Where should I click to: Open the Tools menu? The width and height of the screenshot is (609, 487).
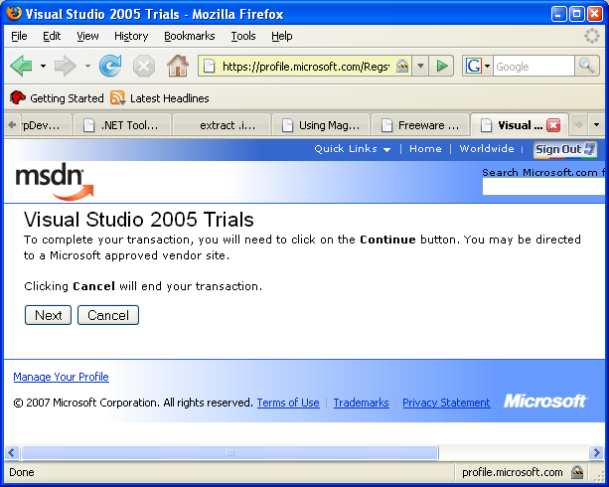pos(243,36)
